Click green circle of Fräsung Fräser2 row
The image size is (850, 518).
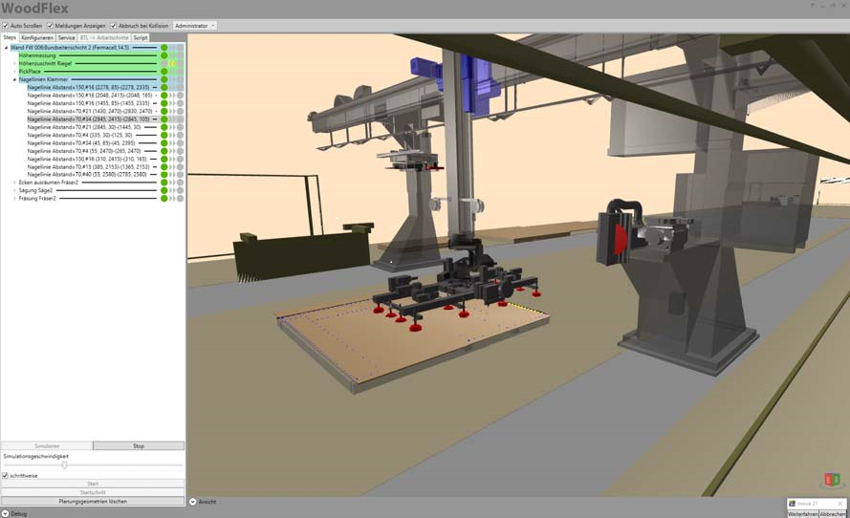tap(163, 199)
